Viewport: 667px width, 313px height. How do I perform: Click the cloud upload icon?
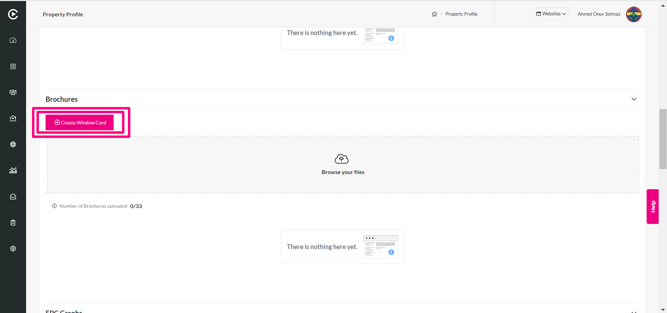[x=341, y=159]
